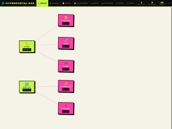The height and width of the screenshot is (129, 172).
Task: Unlock the Pygame skill
Action: [66, 69]
